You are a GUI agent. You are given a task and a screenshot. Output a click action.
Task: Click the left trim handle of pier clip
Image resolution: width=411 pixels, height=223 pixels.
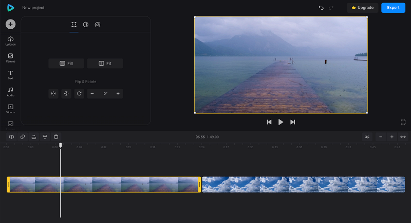click(8, 185)
